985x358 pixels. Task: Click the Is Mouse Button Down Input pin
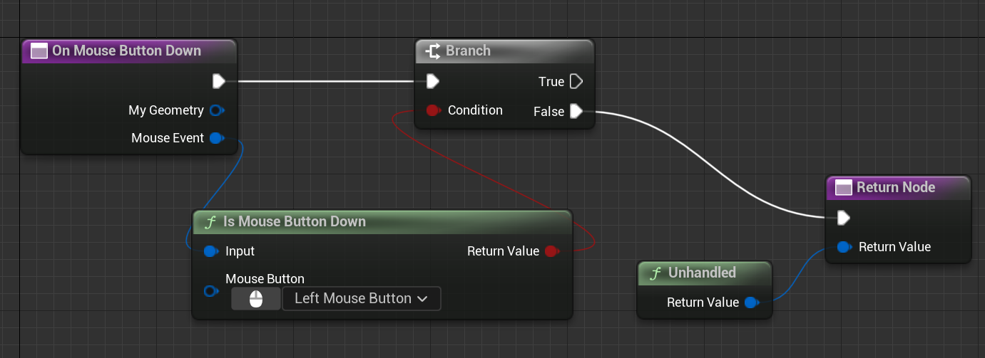(x=210, y=251)
